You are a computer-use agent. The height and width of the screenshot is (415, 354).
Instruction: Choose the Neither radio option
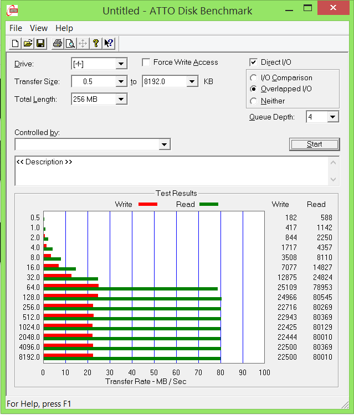tap(254, 101)
